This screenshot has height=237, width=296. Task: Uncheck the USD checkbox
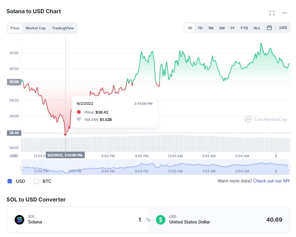pos(10,181)
